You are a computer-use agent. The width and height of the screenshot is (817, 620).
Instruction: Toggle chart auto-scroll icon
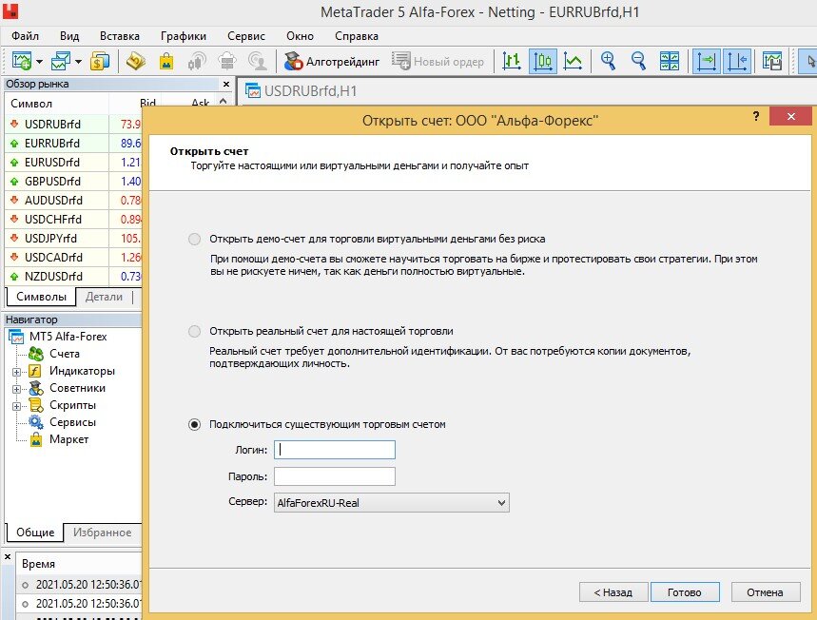pos(707,62)
